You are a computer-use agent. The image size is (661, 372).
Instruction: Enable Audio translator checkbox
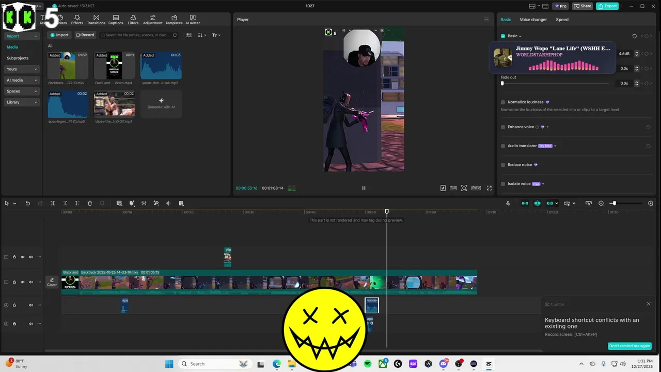click(503, 146)
